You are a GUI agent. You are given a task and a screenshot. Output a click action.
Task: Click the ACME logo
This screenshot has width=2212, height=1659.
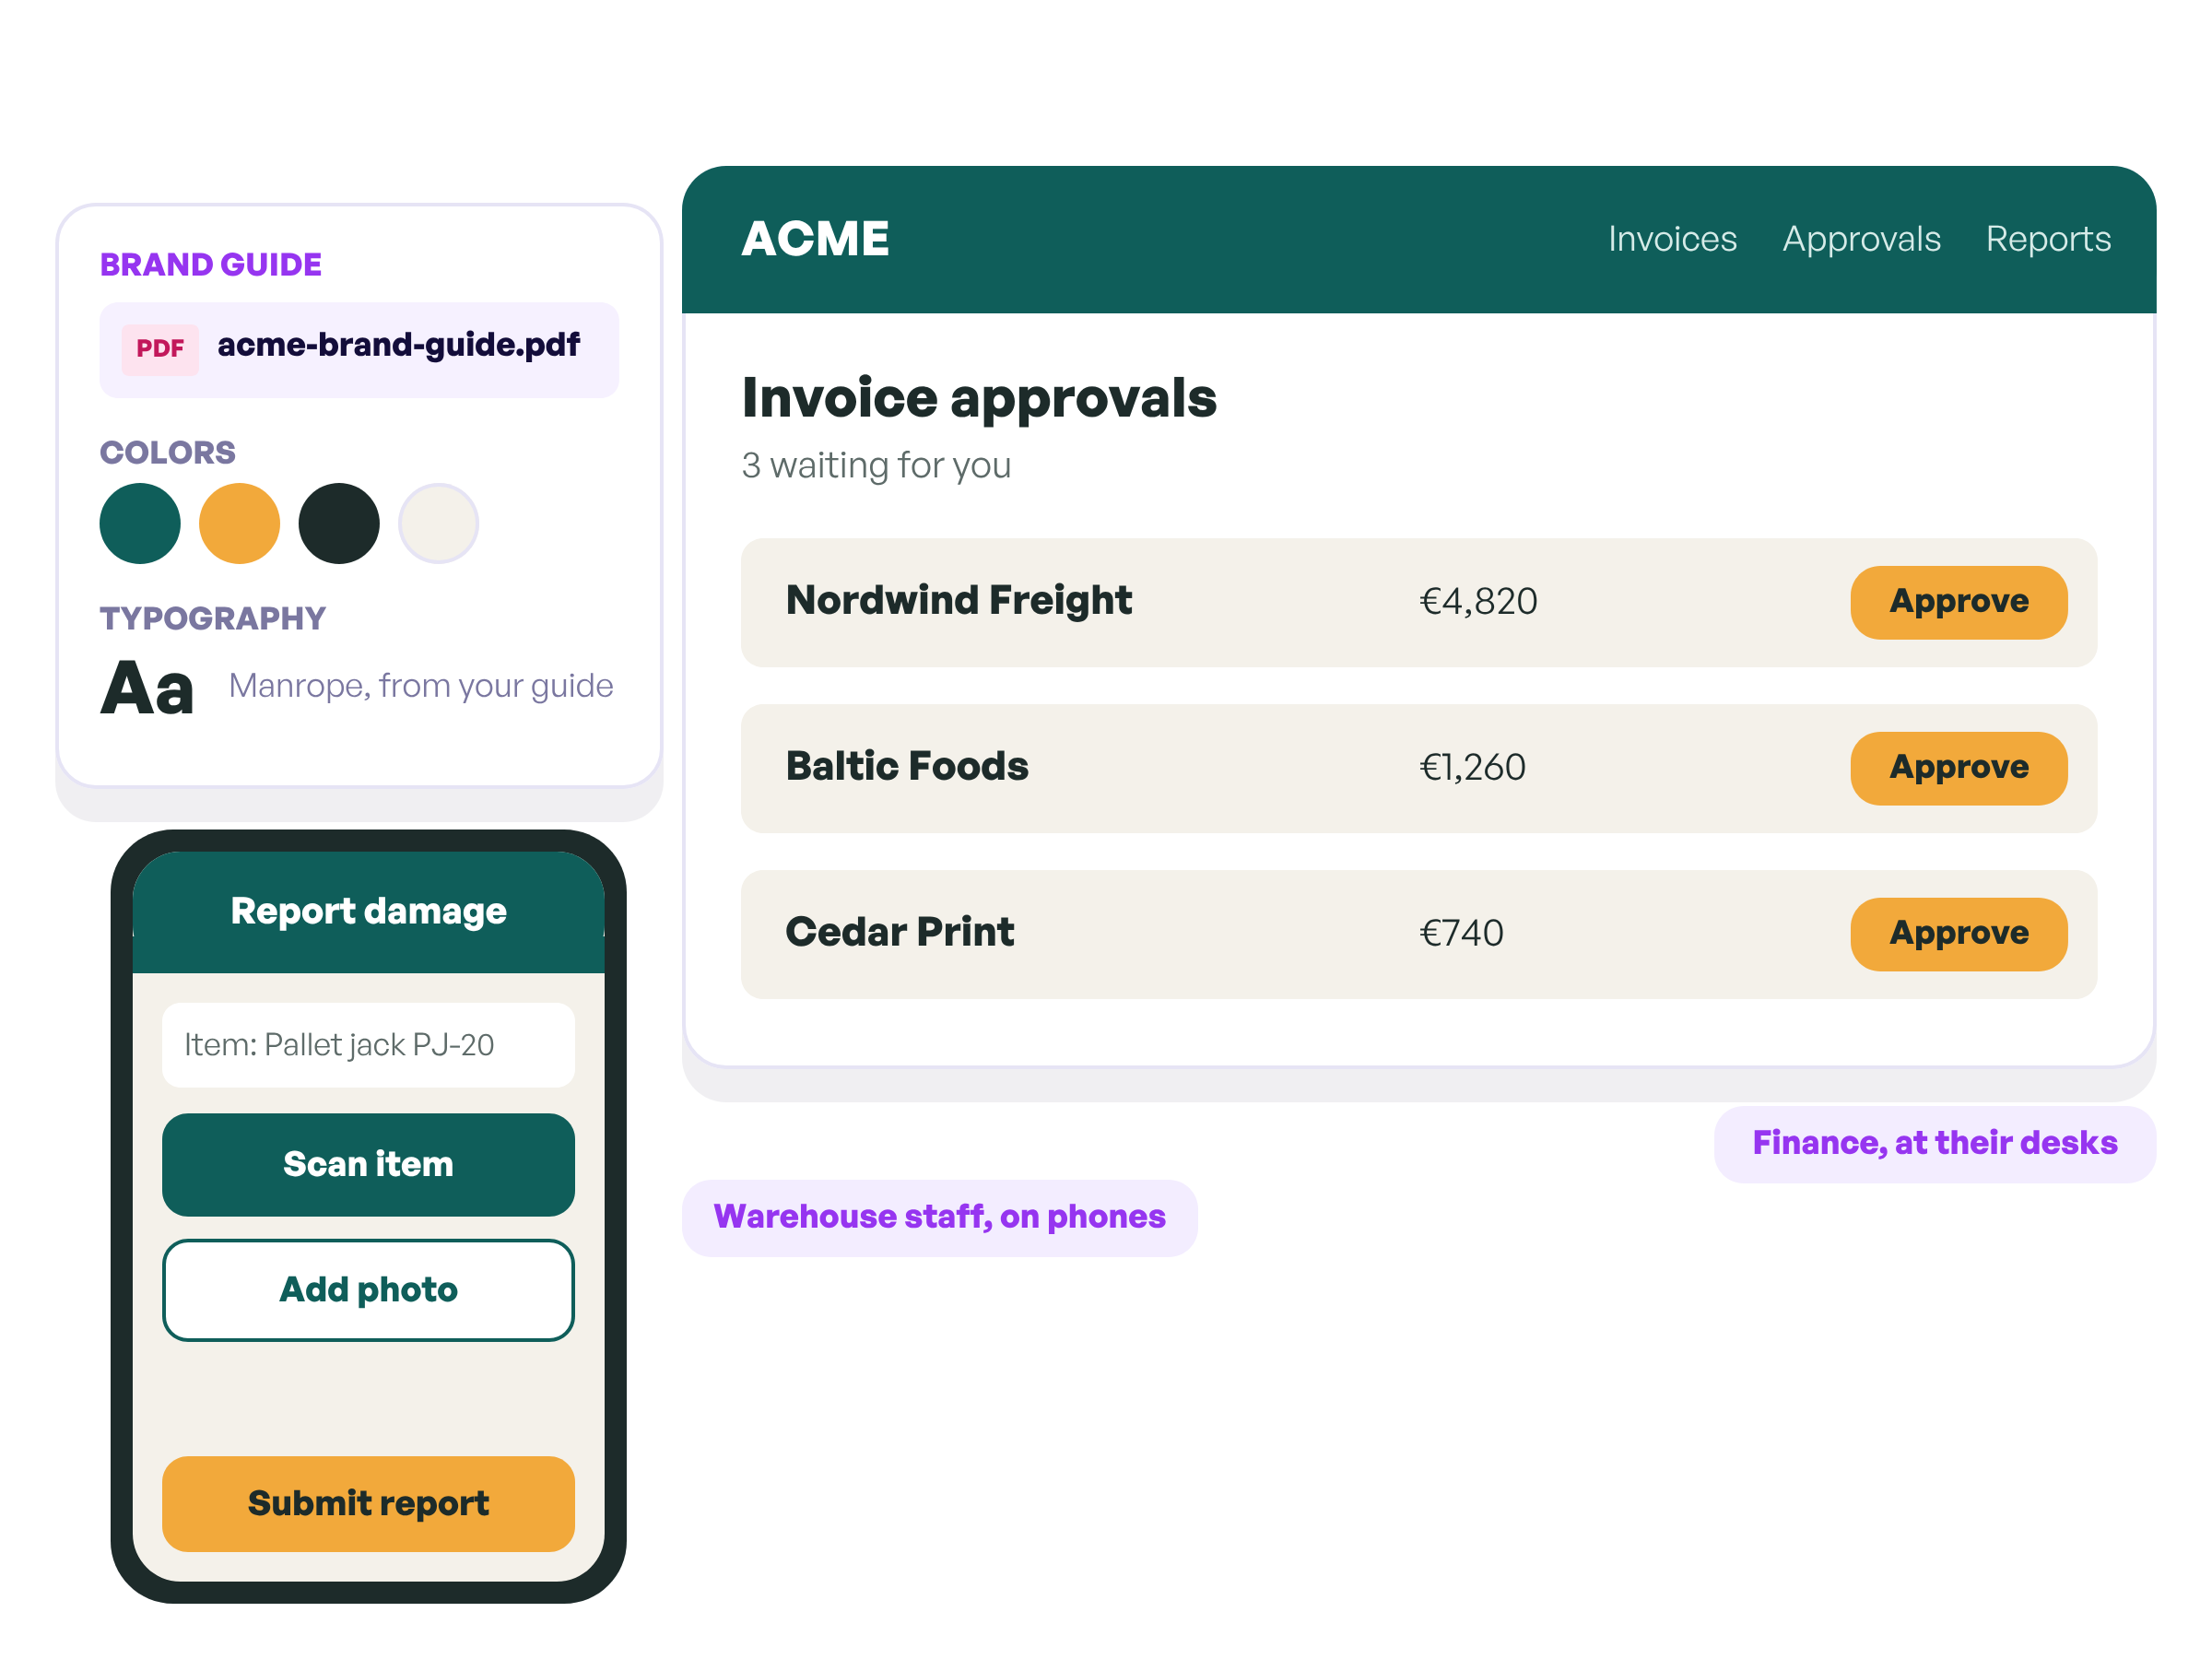pyautogui.click(x=815, y=239)
